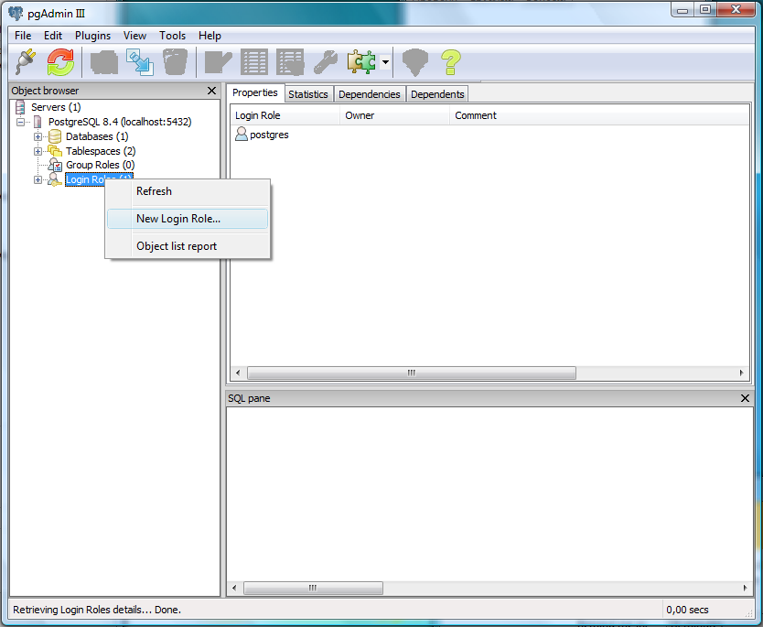Select Databases (1) tree item
Viewport: 763px width, 627px height.
[97, 136]
